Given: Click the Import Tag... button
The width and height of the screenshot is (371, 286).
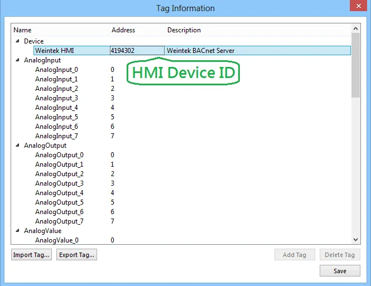Looking at the screenshot, I should 31,255.
